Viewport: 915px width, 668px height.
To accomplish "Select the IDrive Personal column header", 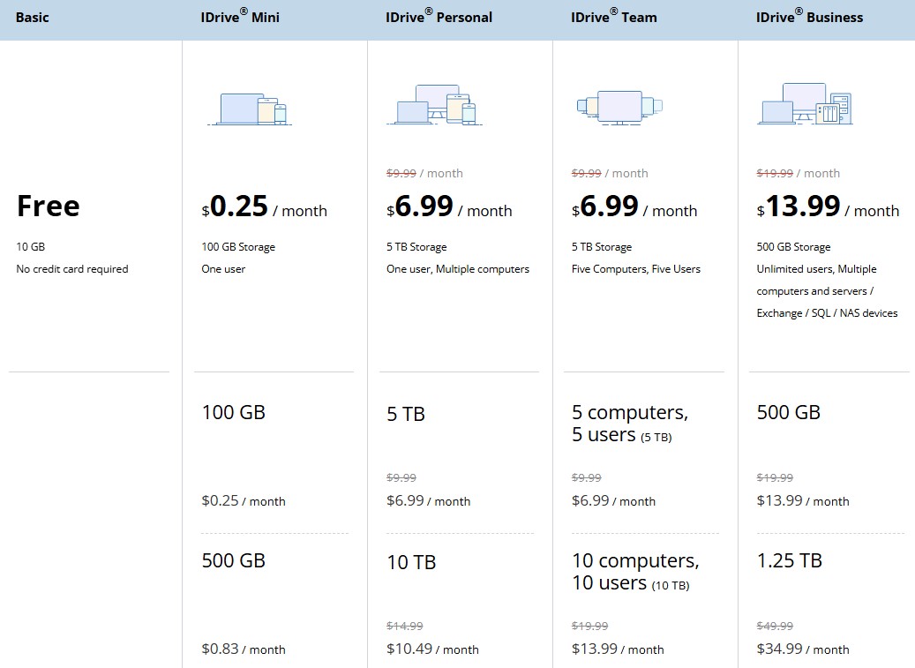I will (439, 17).
